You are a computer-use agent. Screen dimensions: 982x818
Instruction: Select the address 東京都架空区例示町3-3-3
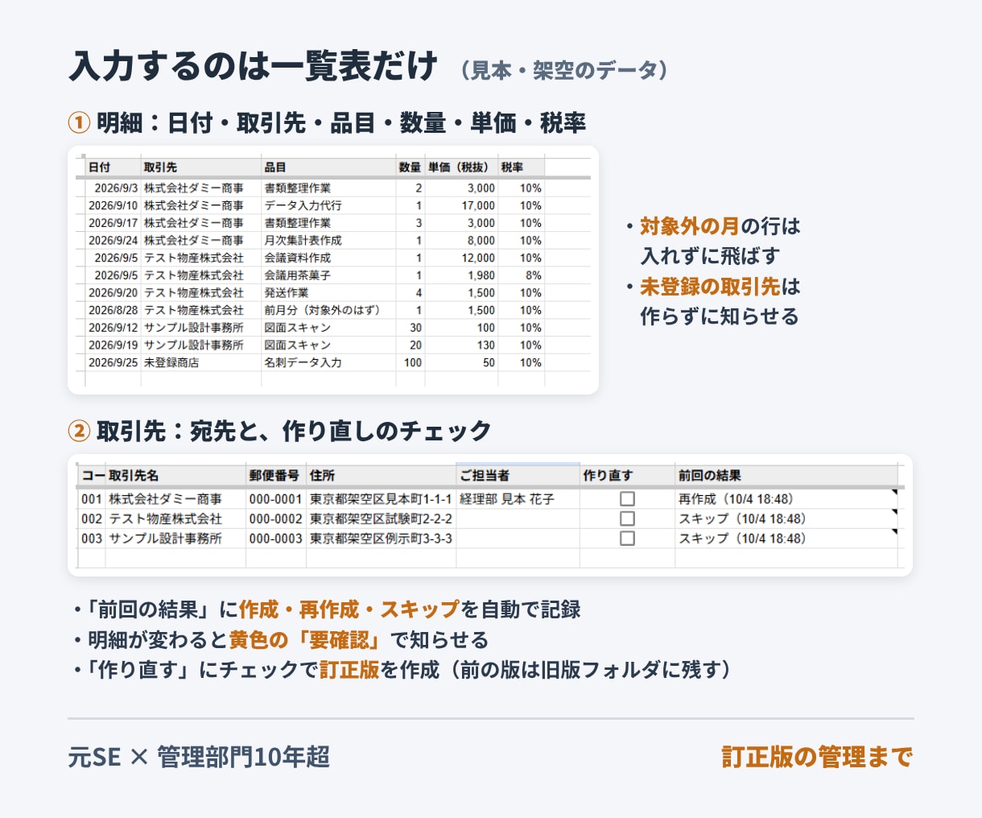coord(381,538)
